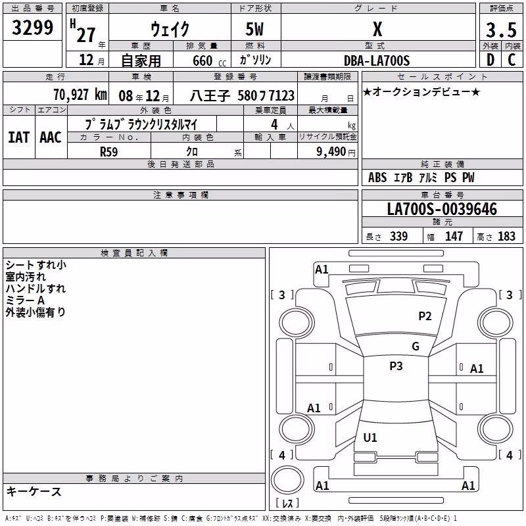Screen dimensions: 526x526
Task: Click the front left wheel circle in diagram
Action: (x=297, y=323)
